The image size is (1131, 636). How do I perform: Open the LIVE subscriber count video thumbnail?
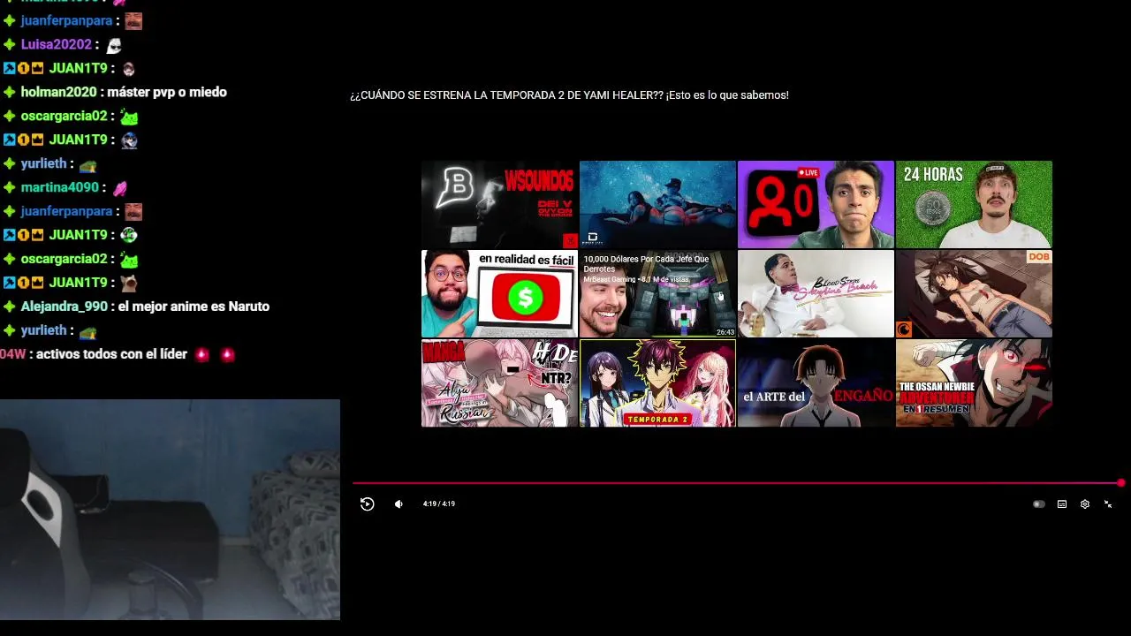pos(816,204)
